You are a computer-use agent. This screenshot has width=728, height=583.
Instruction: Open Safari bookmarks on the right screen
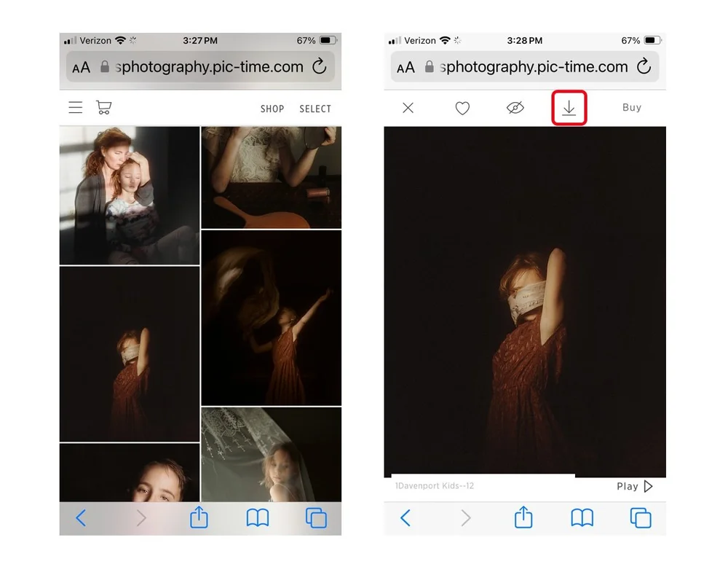[x=582, y=518]
